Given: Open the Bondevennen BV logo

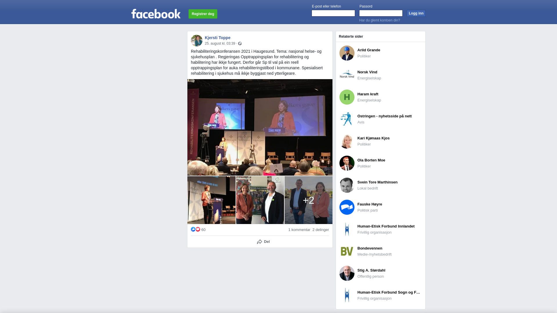Looking at the screenshot, I should (347, 251).
